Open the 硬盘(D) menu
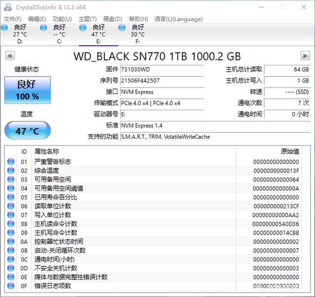Screen dimensions: 315x297 coord(113,19)
